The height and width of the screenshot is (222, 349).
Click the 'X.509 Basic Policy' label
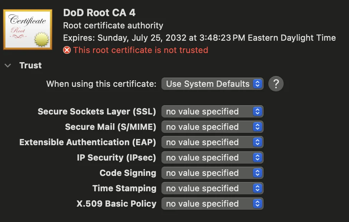[x=116, y=204]
